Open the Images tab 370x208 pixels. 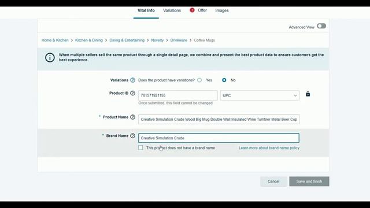click(x=222, y=10)
